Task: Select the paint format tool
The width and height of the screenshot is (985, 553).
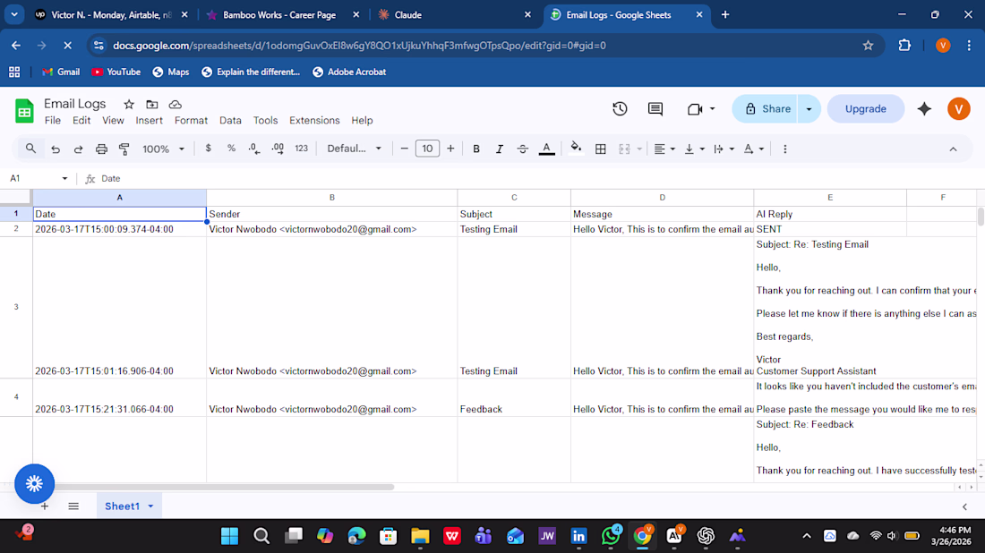Action: (124, 149)
